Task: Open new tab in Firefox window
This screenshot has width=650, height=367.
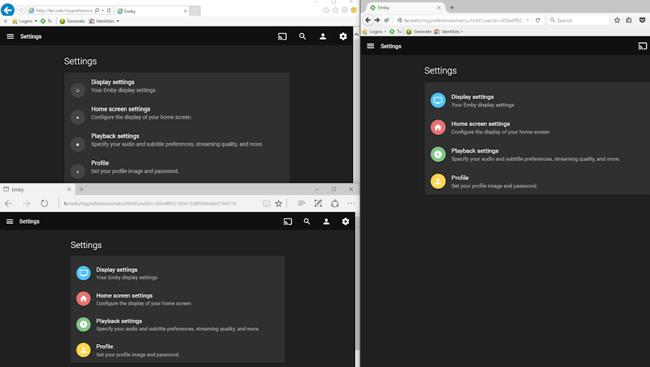Action: [452, 8]
